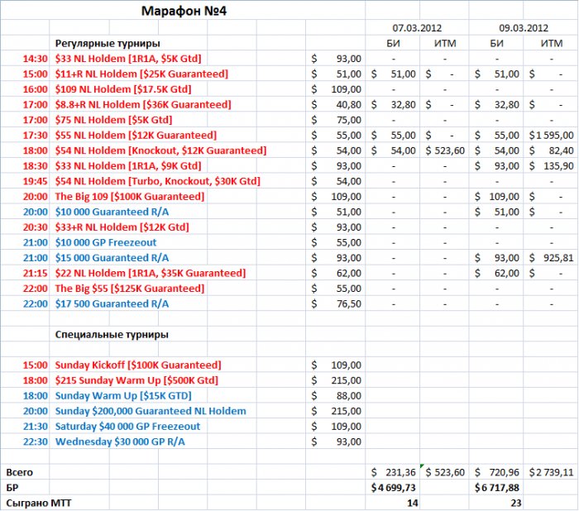Select the $4 699,73 bankroll cell
Screen dimensions: 579x511
pos(393,488)
